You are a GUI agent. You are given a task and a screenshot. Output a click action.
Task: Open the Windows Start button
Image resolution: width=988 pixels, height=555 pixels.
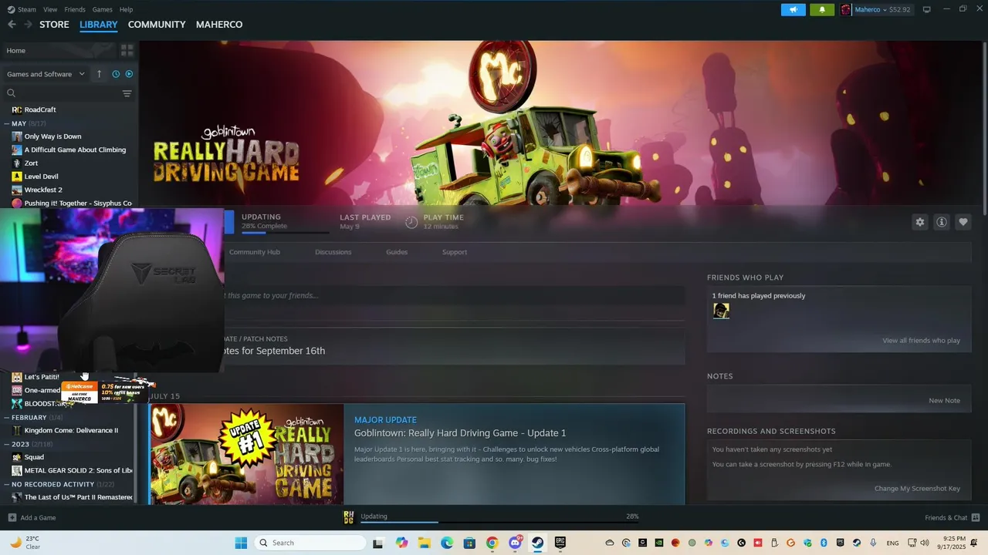pyautogui.click(x=241, y=543)
